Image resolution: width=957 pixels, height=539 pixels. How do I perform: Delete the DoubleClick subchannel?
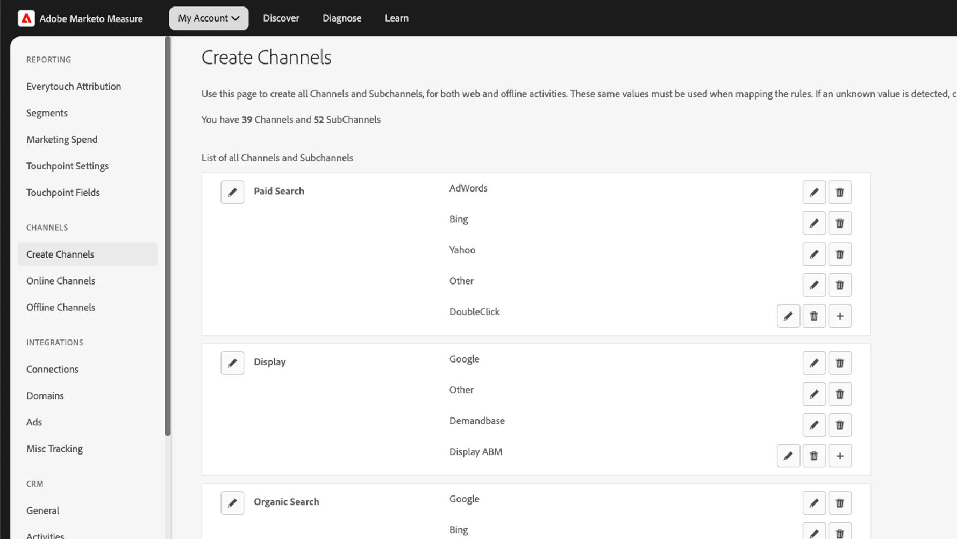(x=814, y=316)
